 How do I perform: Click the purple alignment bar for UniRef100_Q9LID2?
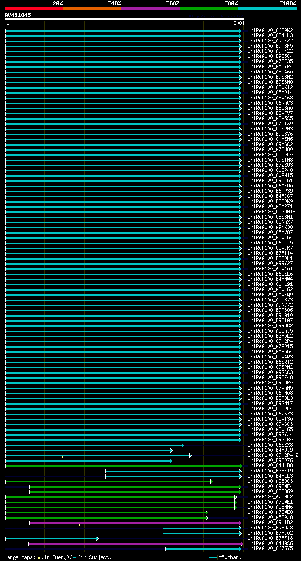click(135, 523)
